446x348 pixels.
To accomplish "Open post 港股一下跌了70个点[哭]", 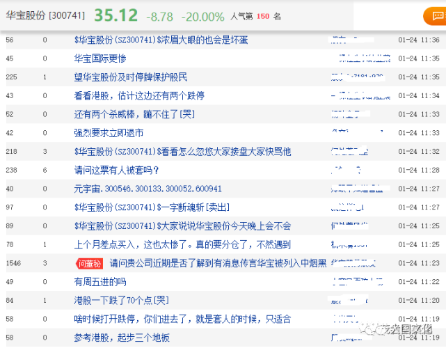I will point(122,301).
